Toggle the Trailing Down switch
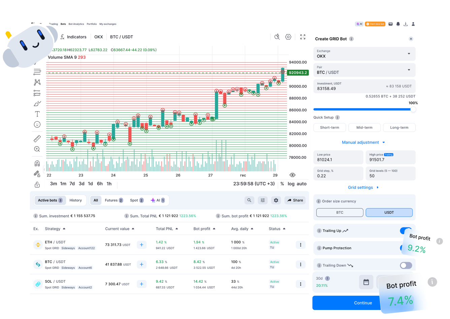The width and height of the screenshot is (450, 319). click(406, 265)
